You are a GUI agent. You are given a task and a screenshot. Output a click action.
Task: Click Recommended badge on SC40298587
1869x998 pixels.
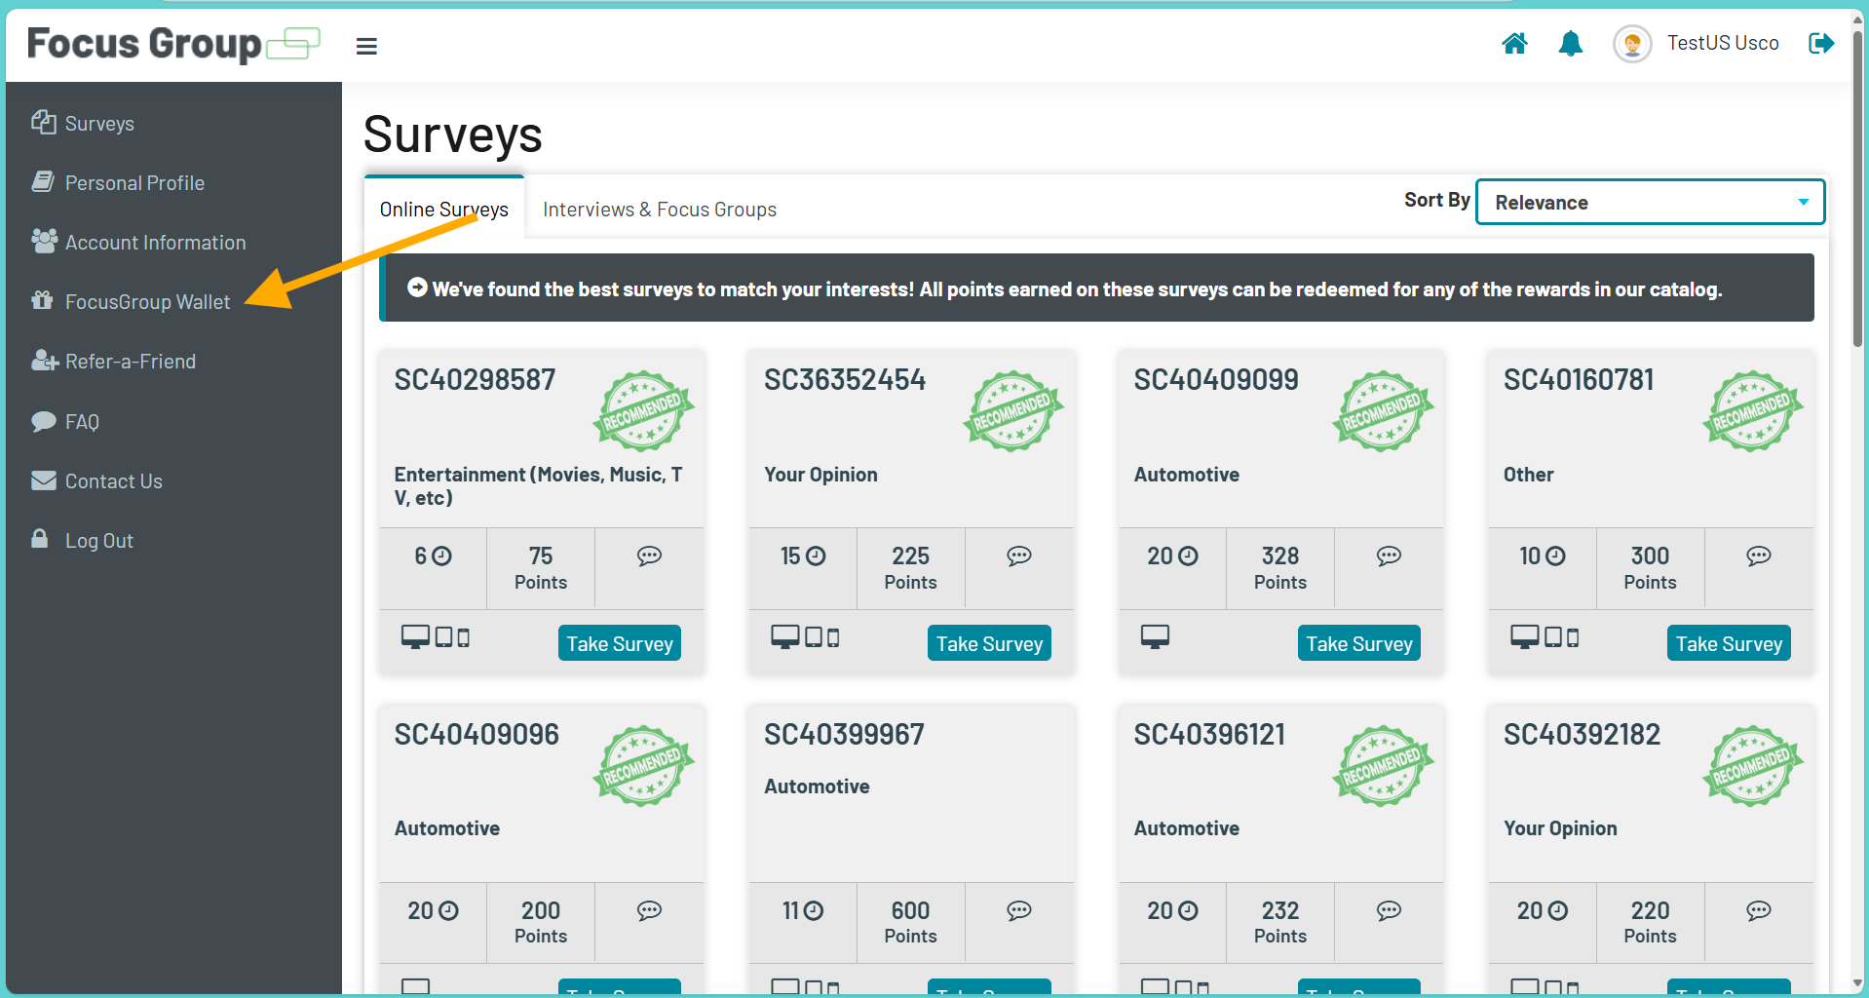(643, 411)
